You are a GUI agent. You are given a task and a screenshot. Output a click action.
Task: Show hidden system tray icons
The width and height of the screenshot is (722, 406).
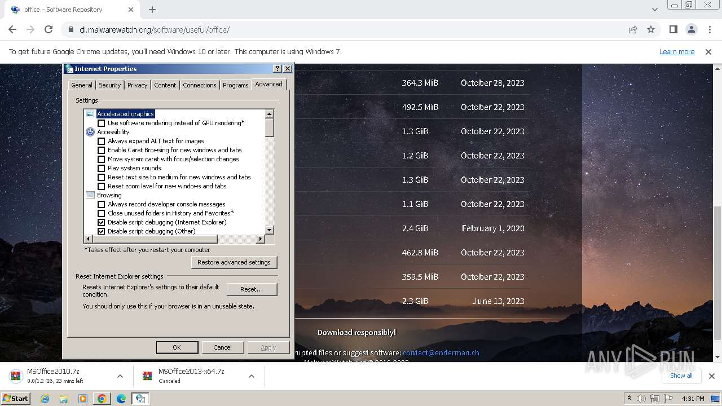629,399
